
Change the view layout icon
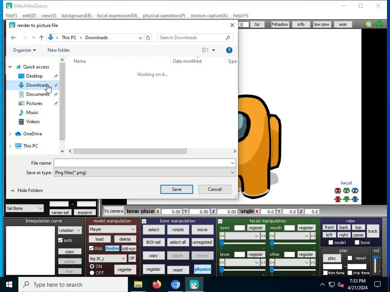click(205, 50)
